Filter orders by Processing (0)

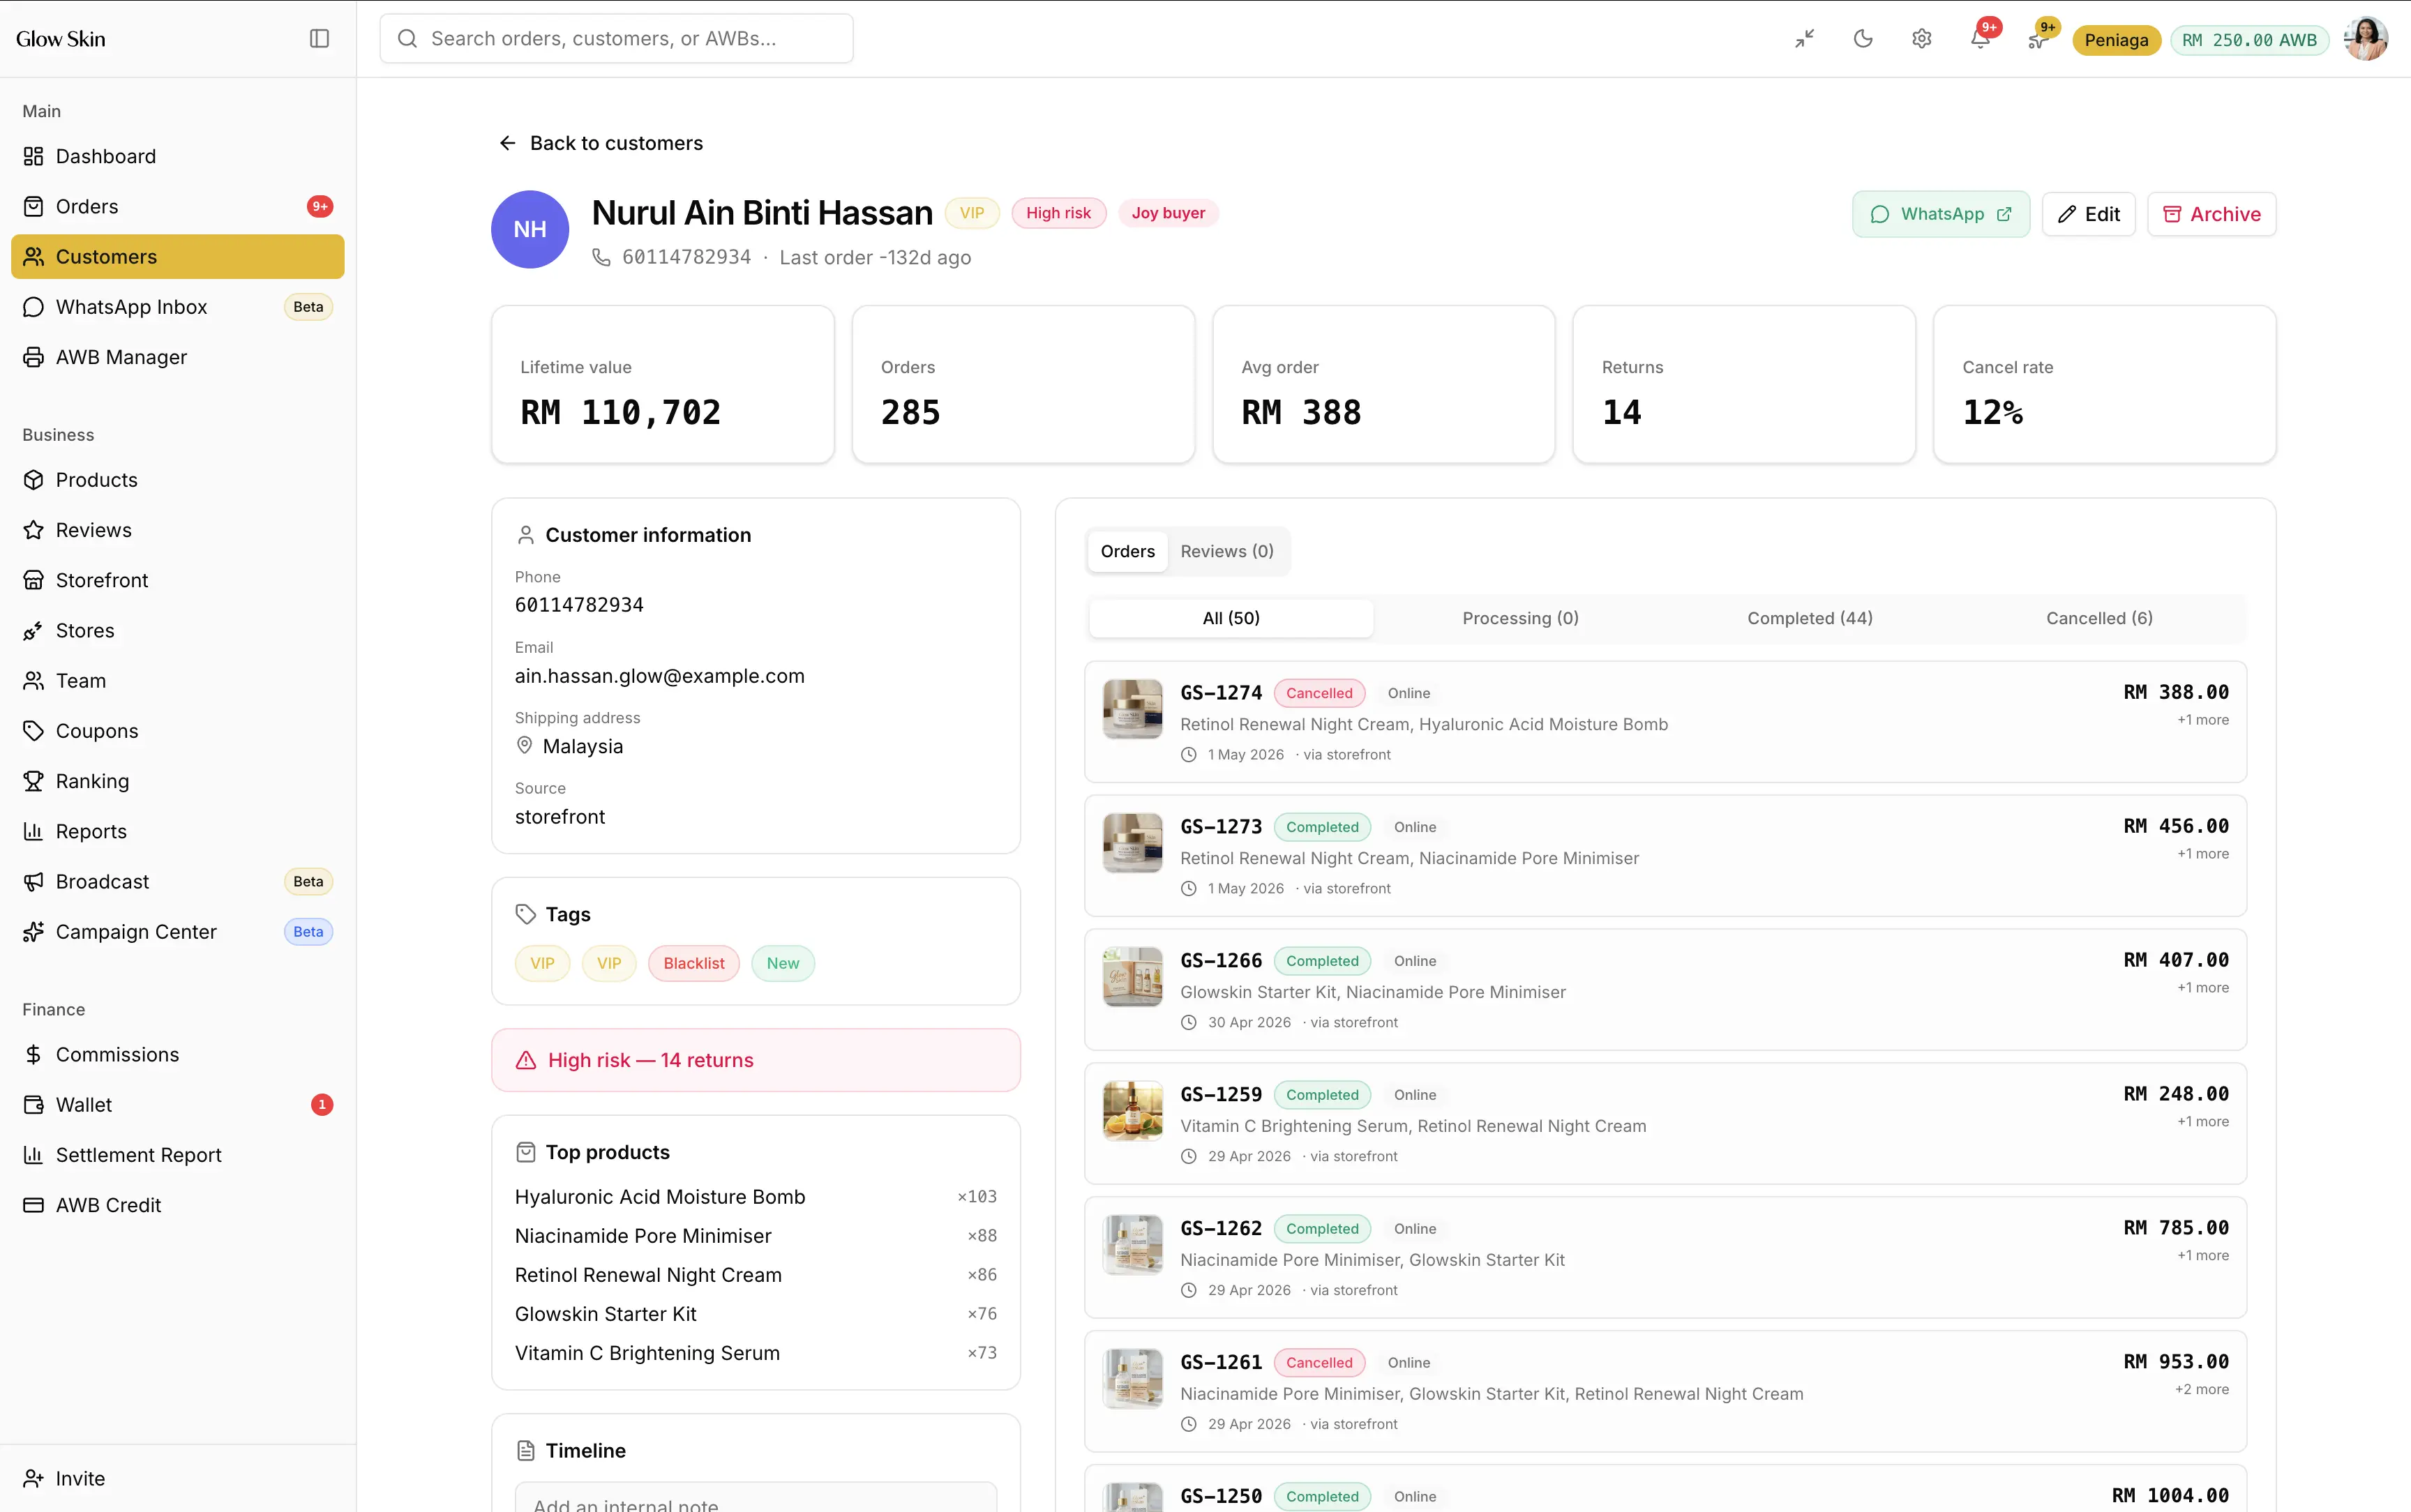[1520, 618]
